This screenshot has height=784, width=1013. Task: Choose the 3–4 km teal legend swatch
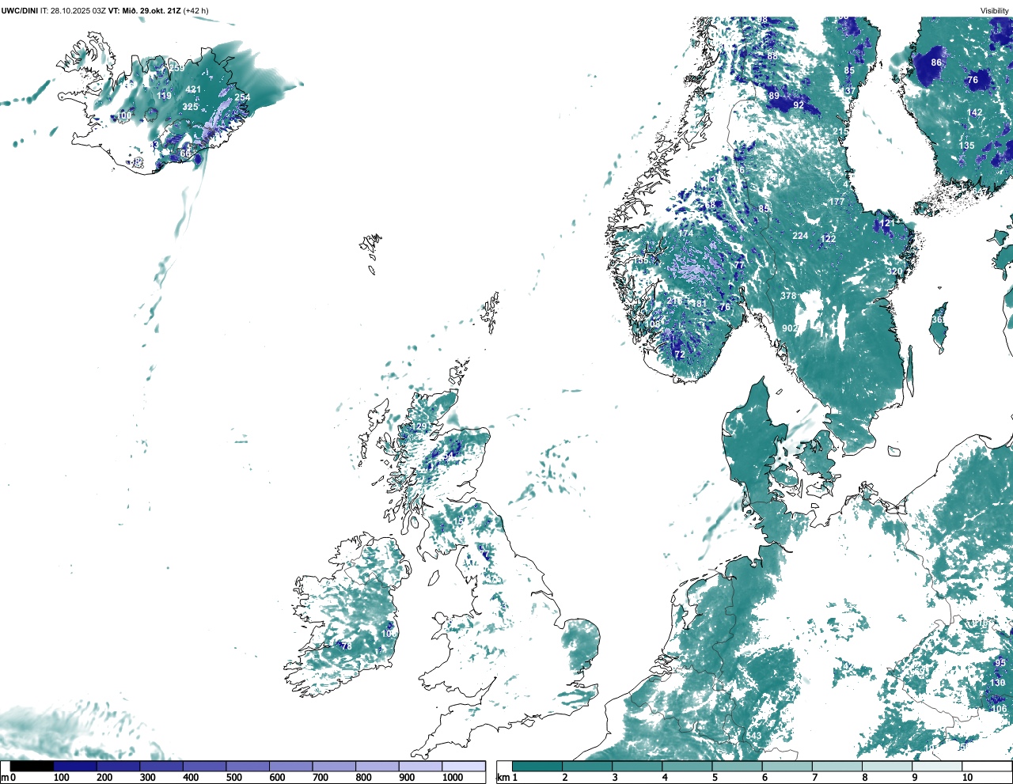click(x=637, y=767)
